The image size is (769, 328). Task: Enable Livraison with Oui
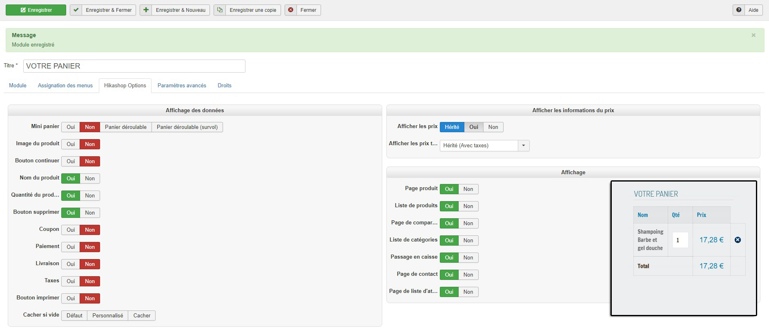[x=71, y=264]
